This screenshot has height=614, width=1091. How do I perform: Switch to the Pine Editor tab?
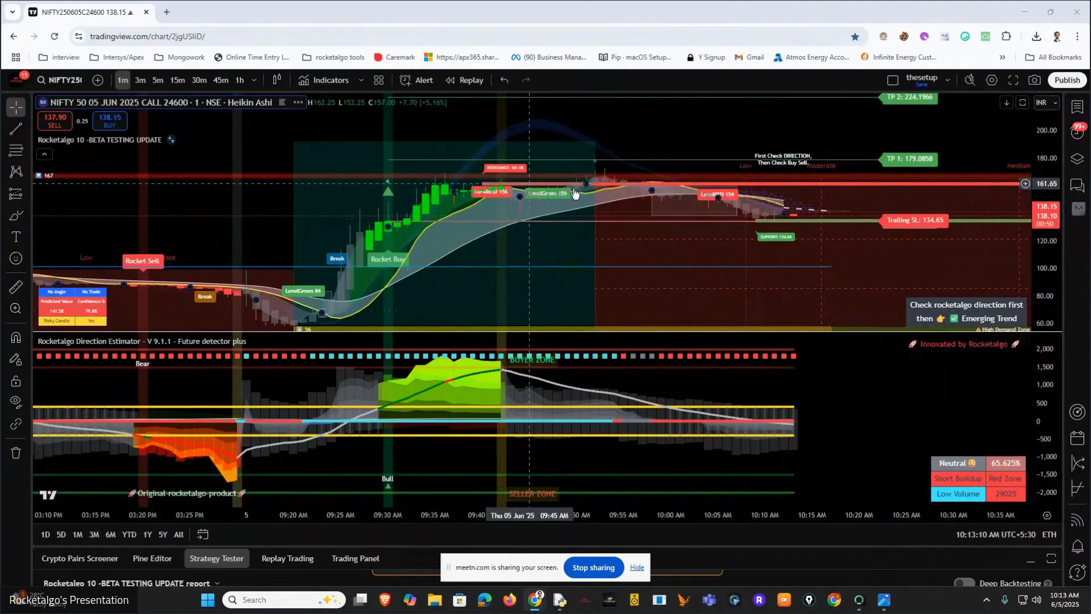coord(152,558)
